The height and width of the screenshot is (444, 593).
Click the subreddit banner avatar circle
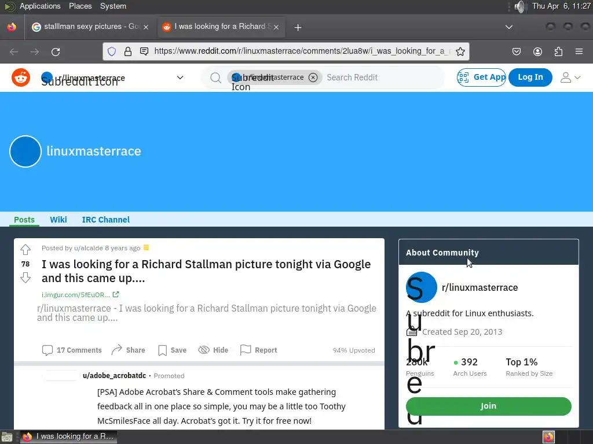coord(25,151)
